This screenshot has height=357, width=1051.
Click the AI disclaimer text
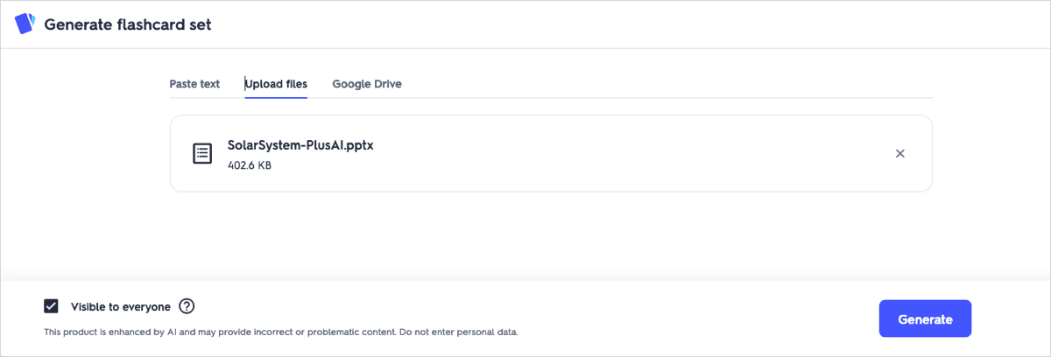281,332
